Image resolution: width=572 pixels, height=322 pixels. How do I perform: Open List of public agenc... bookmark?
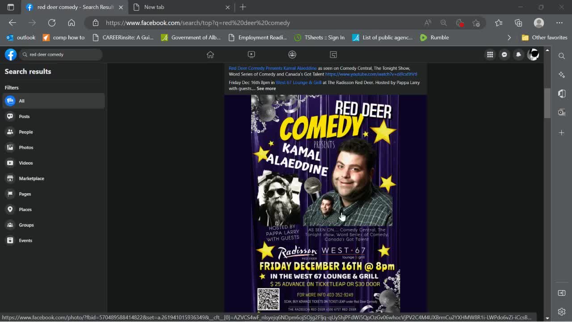pyautogui.click(x=382, y=38)
